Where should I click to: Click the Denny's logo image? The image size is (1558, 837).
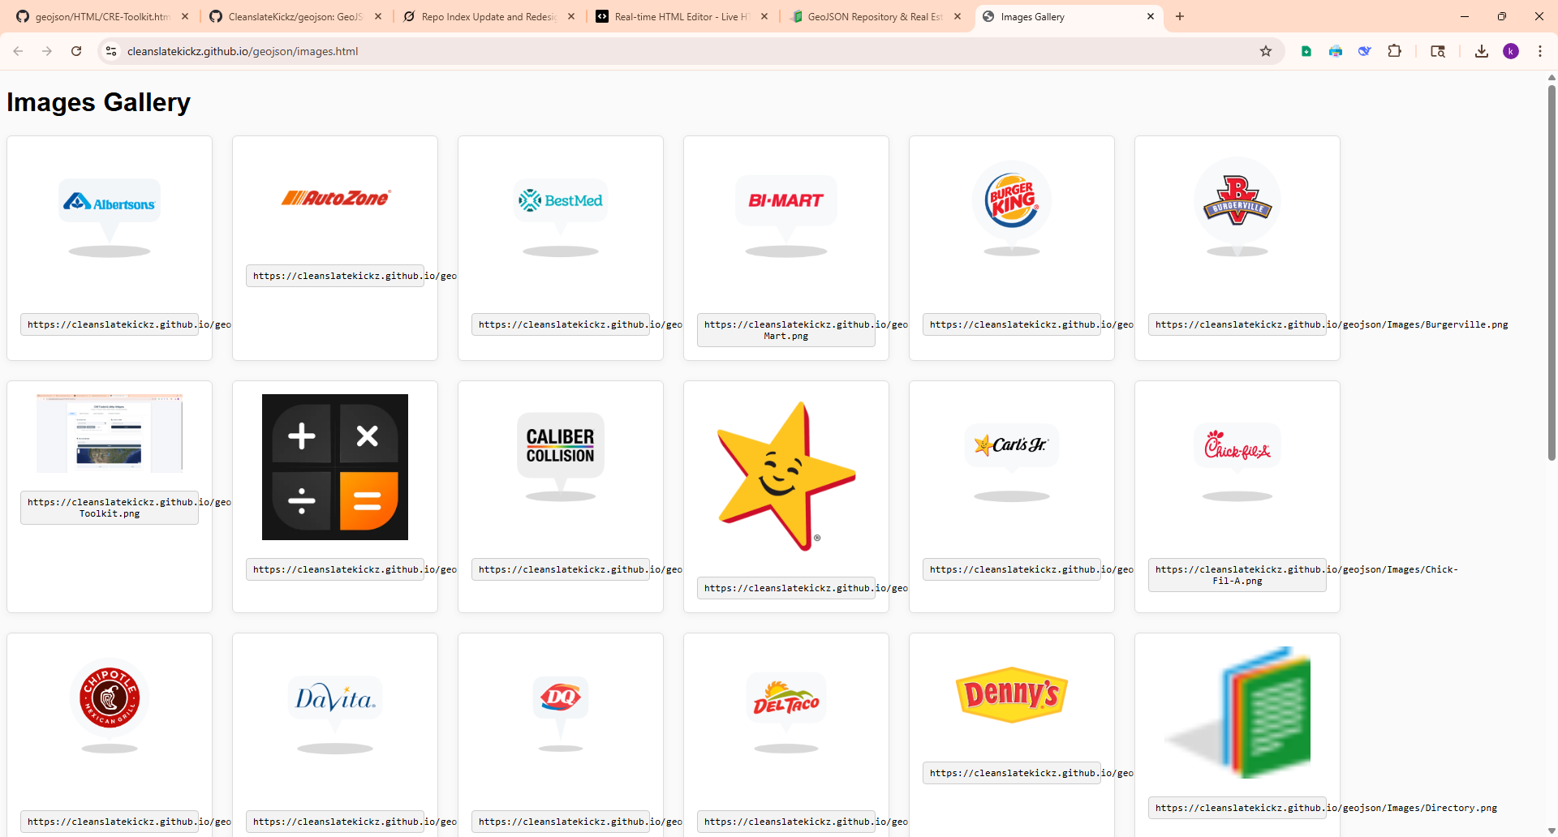[x=1012, y=695]
